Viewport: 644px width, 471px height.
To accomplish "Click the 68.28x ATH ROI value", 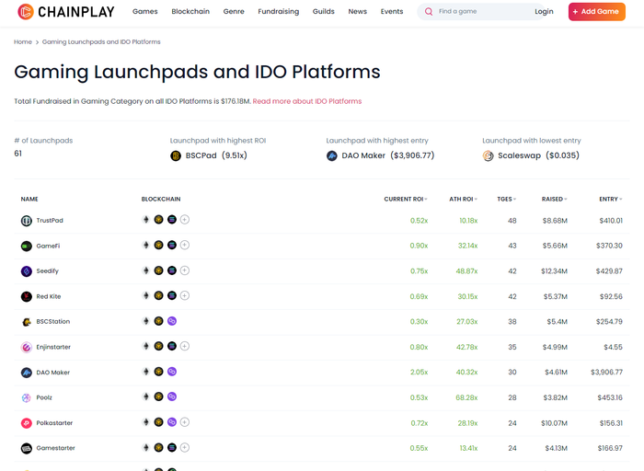I will [x=466, y=398].
